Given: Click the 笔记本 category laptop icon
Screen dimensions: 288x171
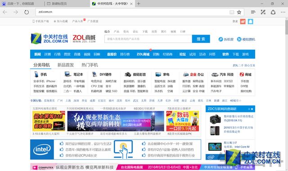Looking at the screenshot, I should 68,74.
